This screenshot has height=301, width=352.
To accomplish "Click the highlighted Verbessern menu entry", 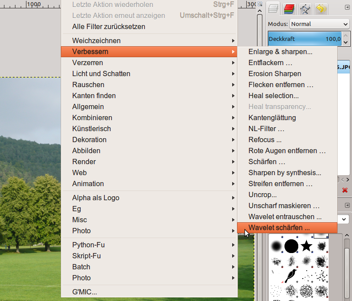I will 149,52.
